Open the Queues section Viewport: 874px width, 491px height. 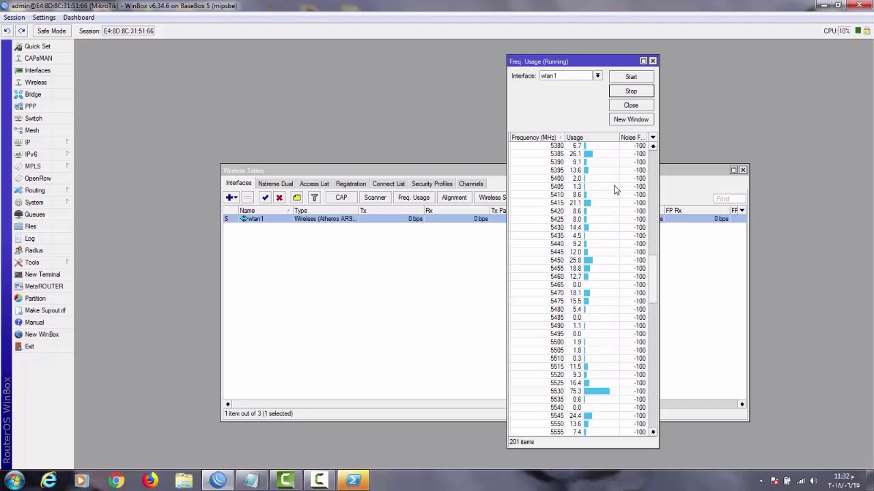35,214
